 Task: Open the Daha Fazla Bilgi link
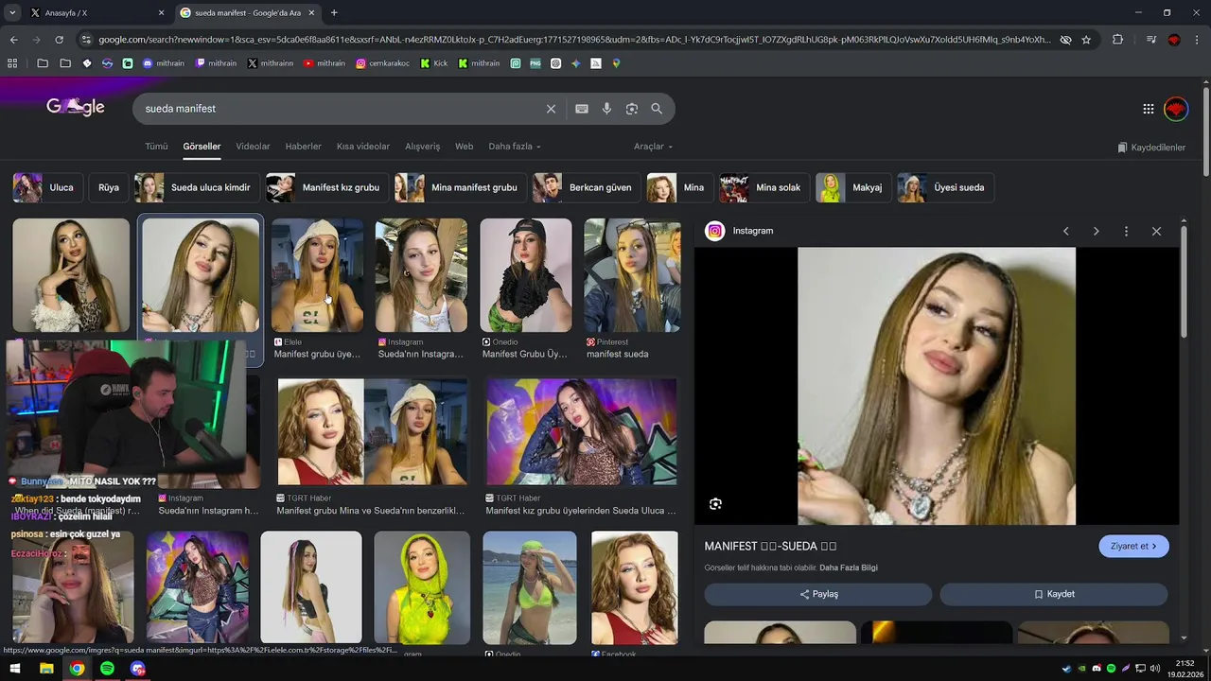849,567
